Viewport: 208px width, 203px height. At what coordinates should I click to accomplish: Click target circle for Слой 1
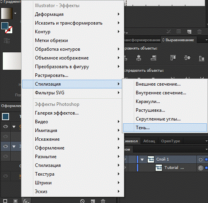coord(200,159)
